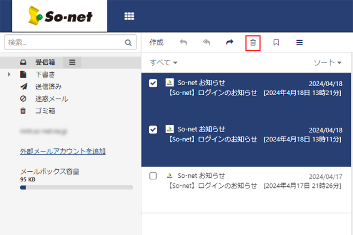Click the forward arrow icon

point(230,43)
